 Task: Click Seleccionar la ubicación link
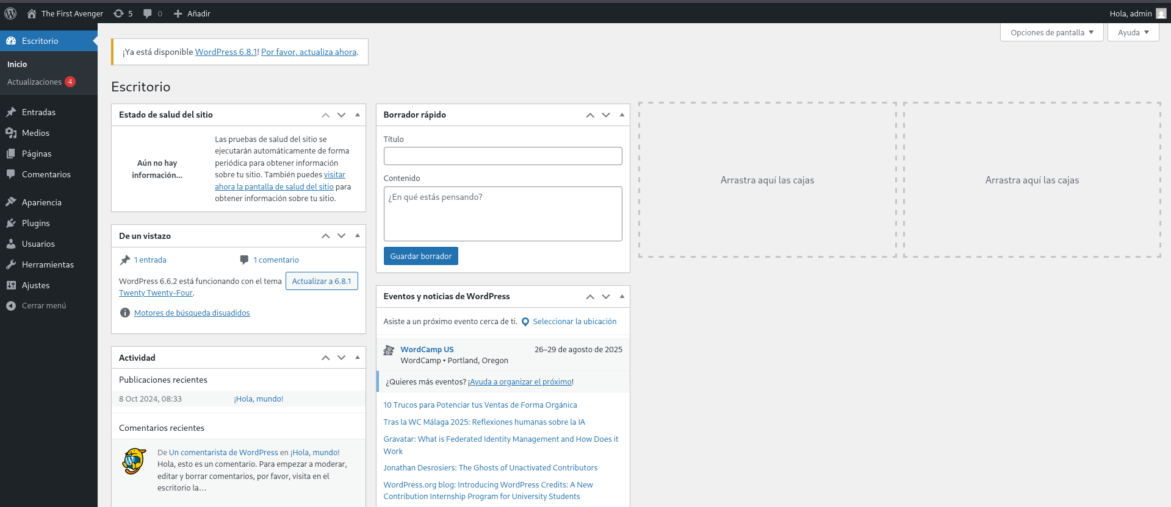click(x=575, y=322)
